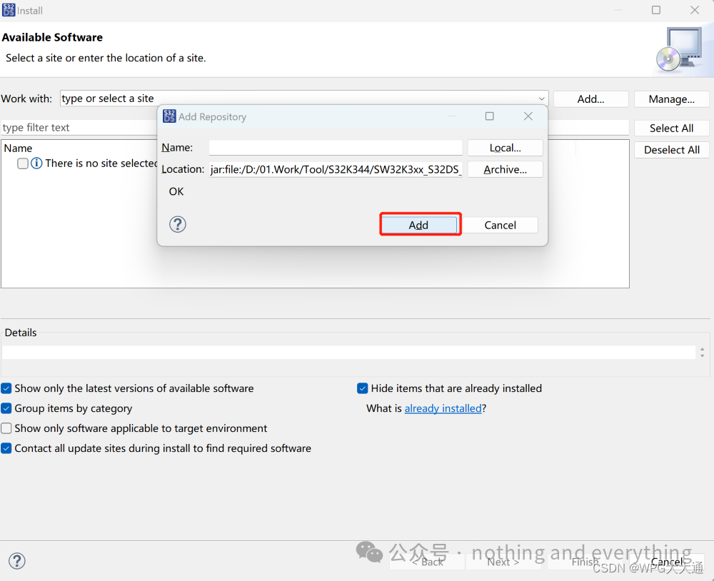Tick the checkbox beside no site selected
The image size is (714, 581).
click(x=23, y=163)
